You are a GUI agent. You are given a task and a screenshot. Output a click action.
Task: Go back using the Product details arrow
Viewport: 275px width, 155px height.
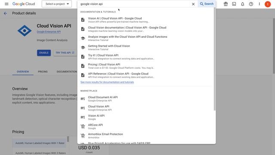6,13
